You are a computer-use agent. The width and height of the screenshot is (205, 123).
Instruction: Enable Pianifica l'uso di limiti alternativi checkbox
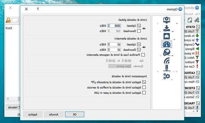(143, 55)
